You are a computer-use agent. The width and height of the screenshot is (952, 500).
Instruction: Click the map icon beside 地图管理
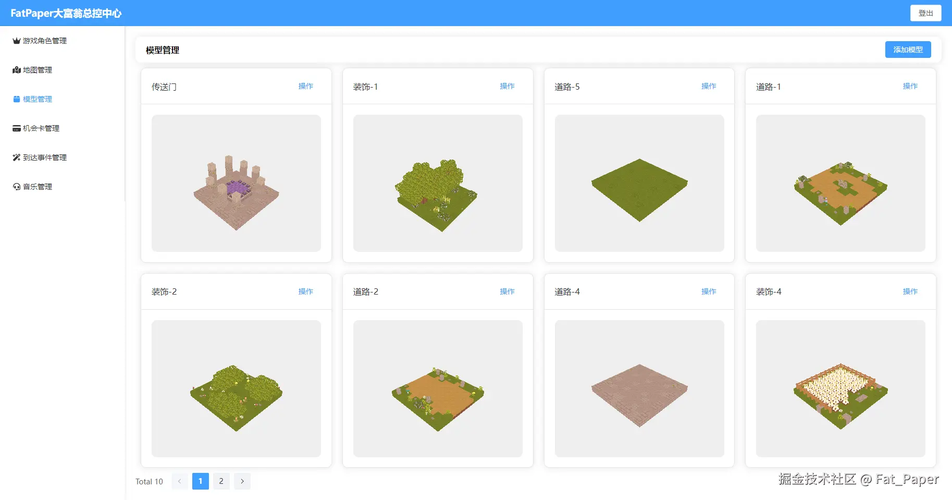click(x=17, y=70)
